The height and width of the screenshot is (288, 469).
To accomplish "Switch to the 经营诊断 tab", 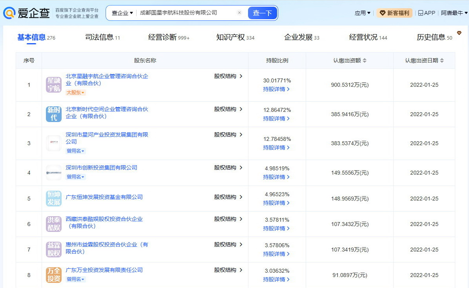I will [x=169, y=37].
